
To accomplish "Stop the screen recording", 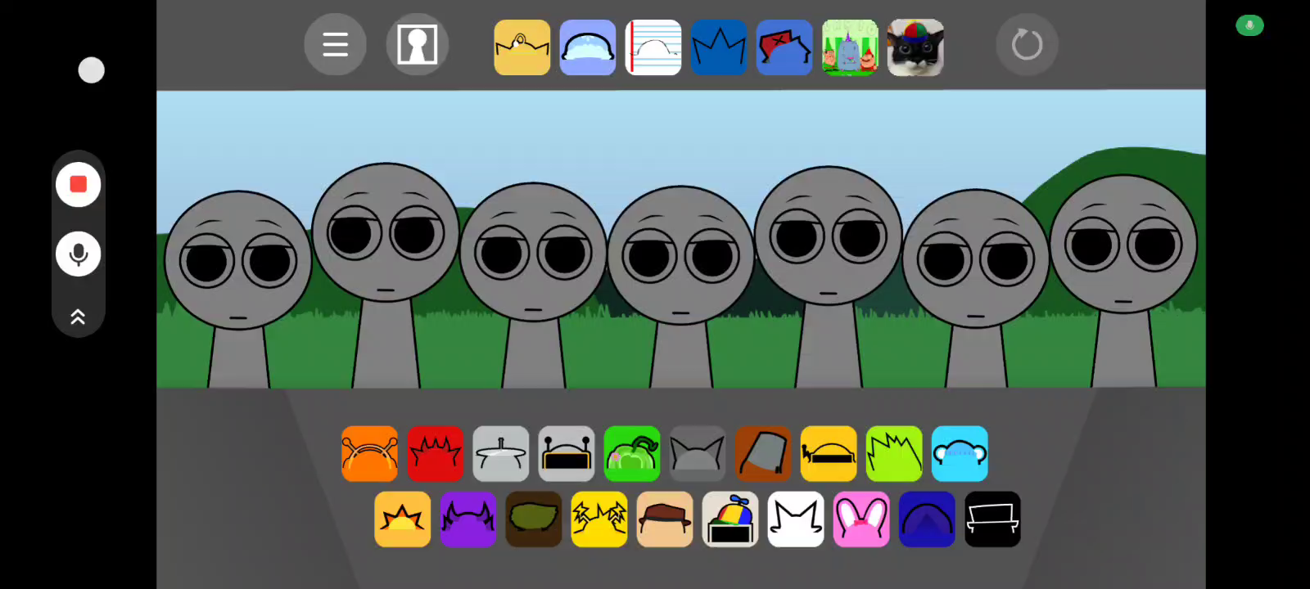I will click(x=79, y=185).
